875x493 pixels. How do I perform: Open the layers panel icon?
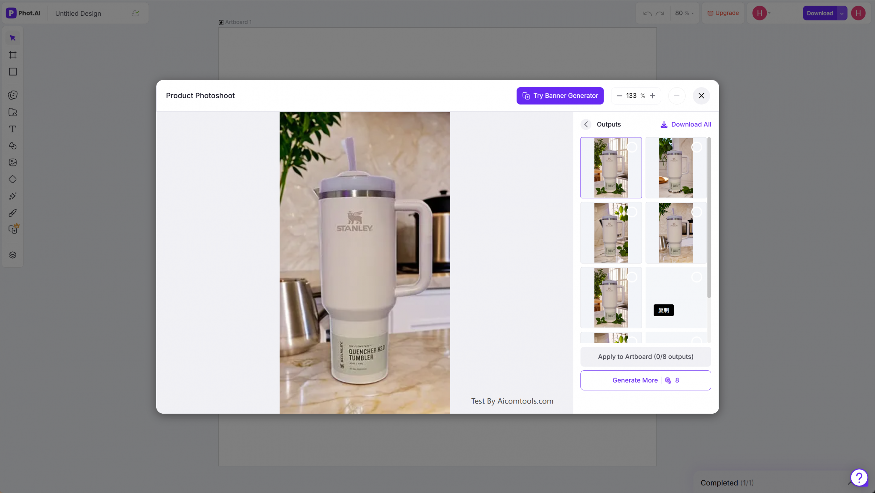(13, 255)
